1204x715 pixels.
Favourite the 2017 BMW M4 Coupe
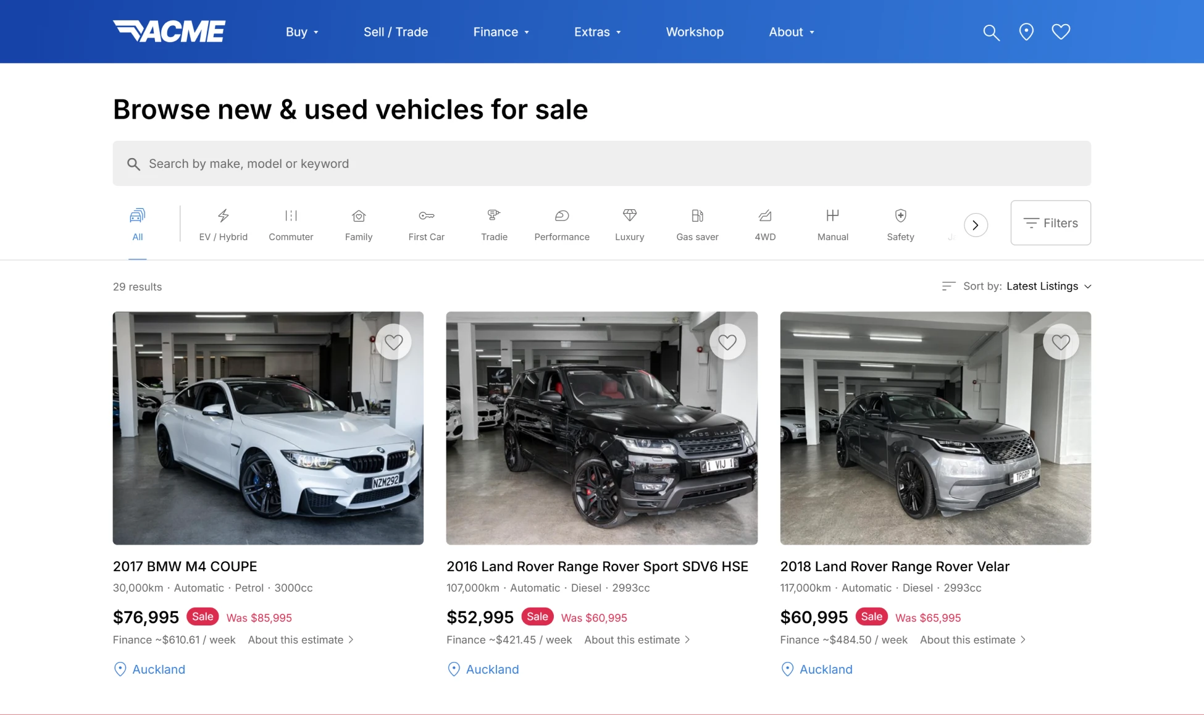(x=393, y=341)
